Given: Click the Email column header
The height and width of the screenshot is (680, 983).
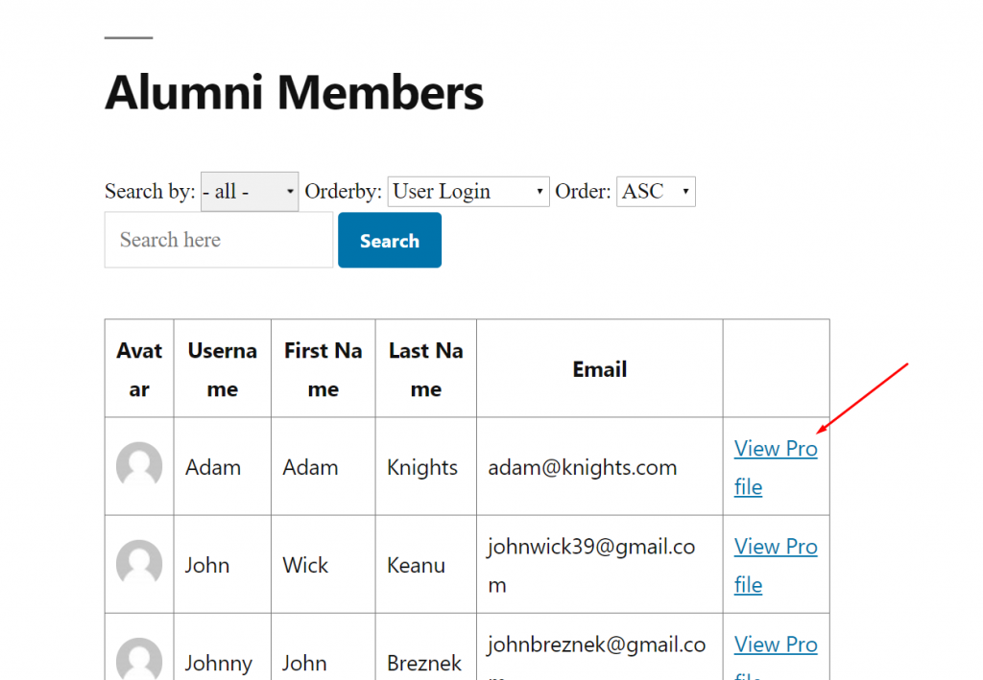Looking at the screenshot, I should point(599,369).
